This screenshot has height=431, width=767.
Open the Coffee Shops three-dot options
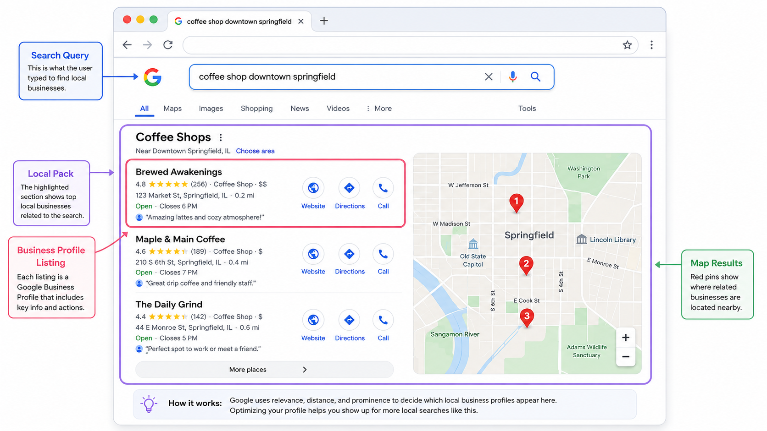click(x=221, y=137)
